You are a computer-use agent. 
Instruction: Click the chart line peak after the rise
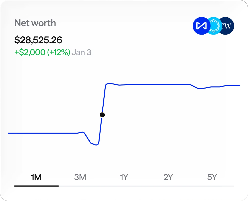click(109, 83)
